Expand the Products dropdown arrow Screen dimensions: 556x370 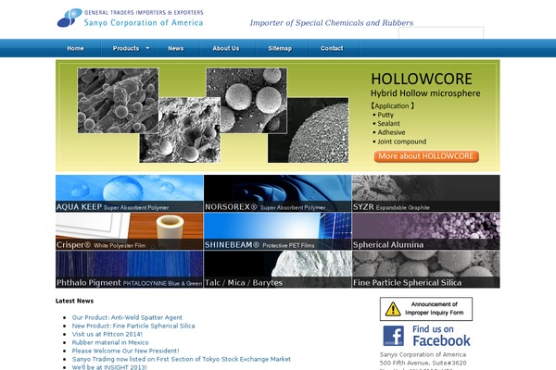point(147,48)
